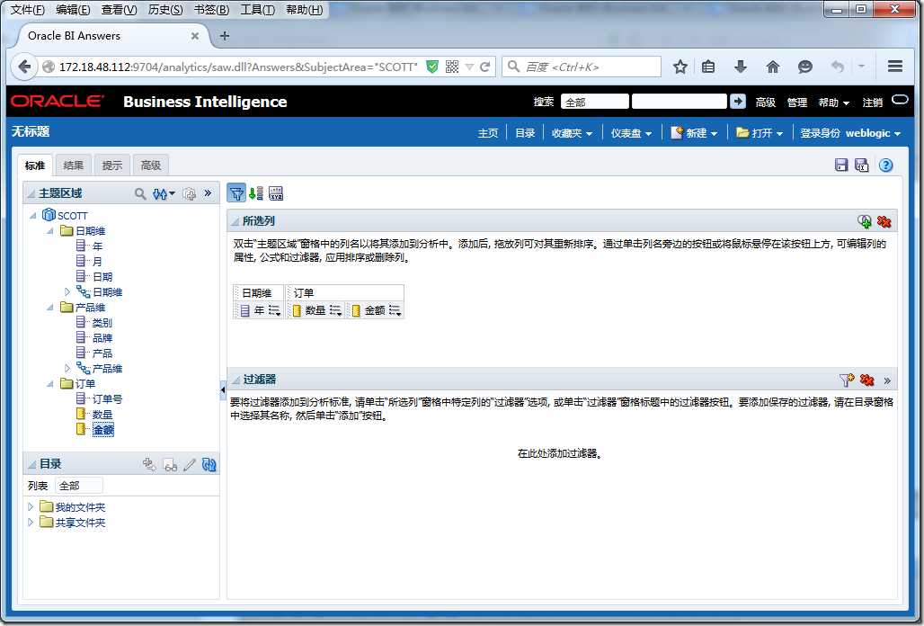
Task: Open help via the blue question mark icon
Action: pos(885,165)
